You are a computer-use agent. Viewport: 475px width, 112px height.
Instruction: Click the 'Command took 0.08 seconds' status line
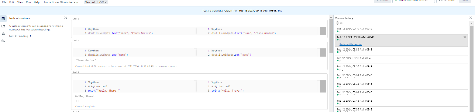point(126,66)
